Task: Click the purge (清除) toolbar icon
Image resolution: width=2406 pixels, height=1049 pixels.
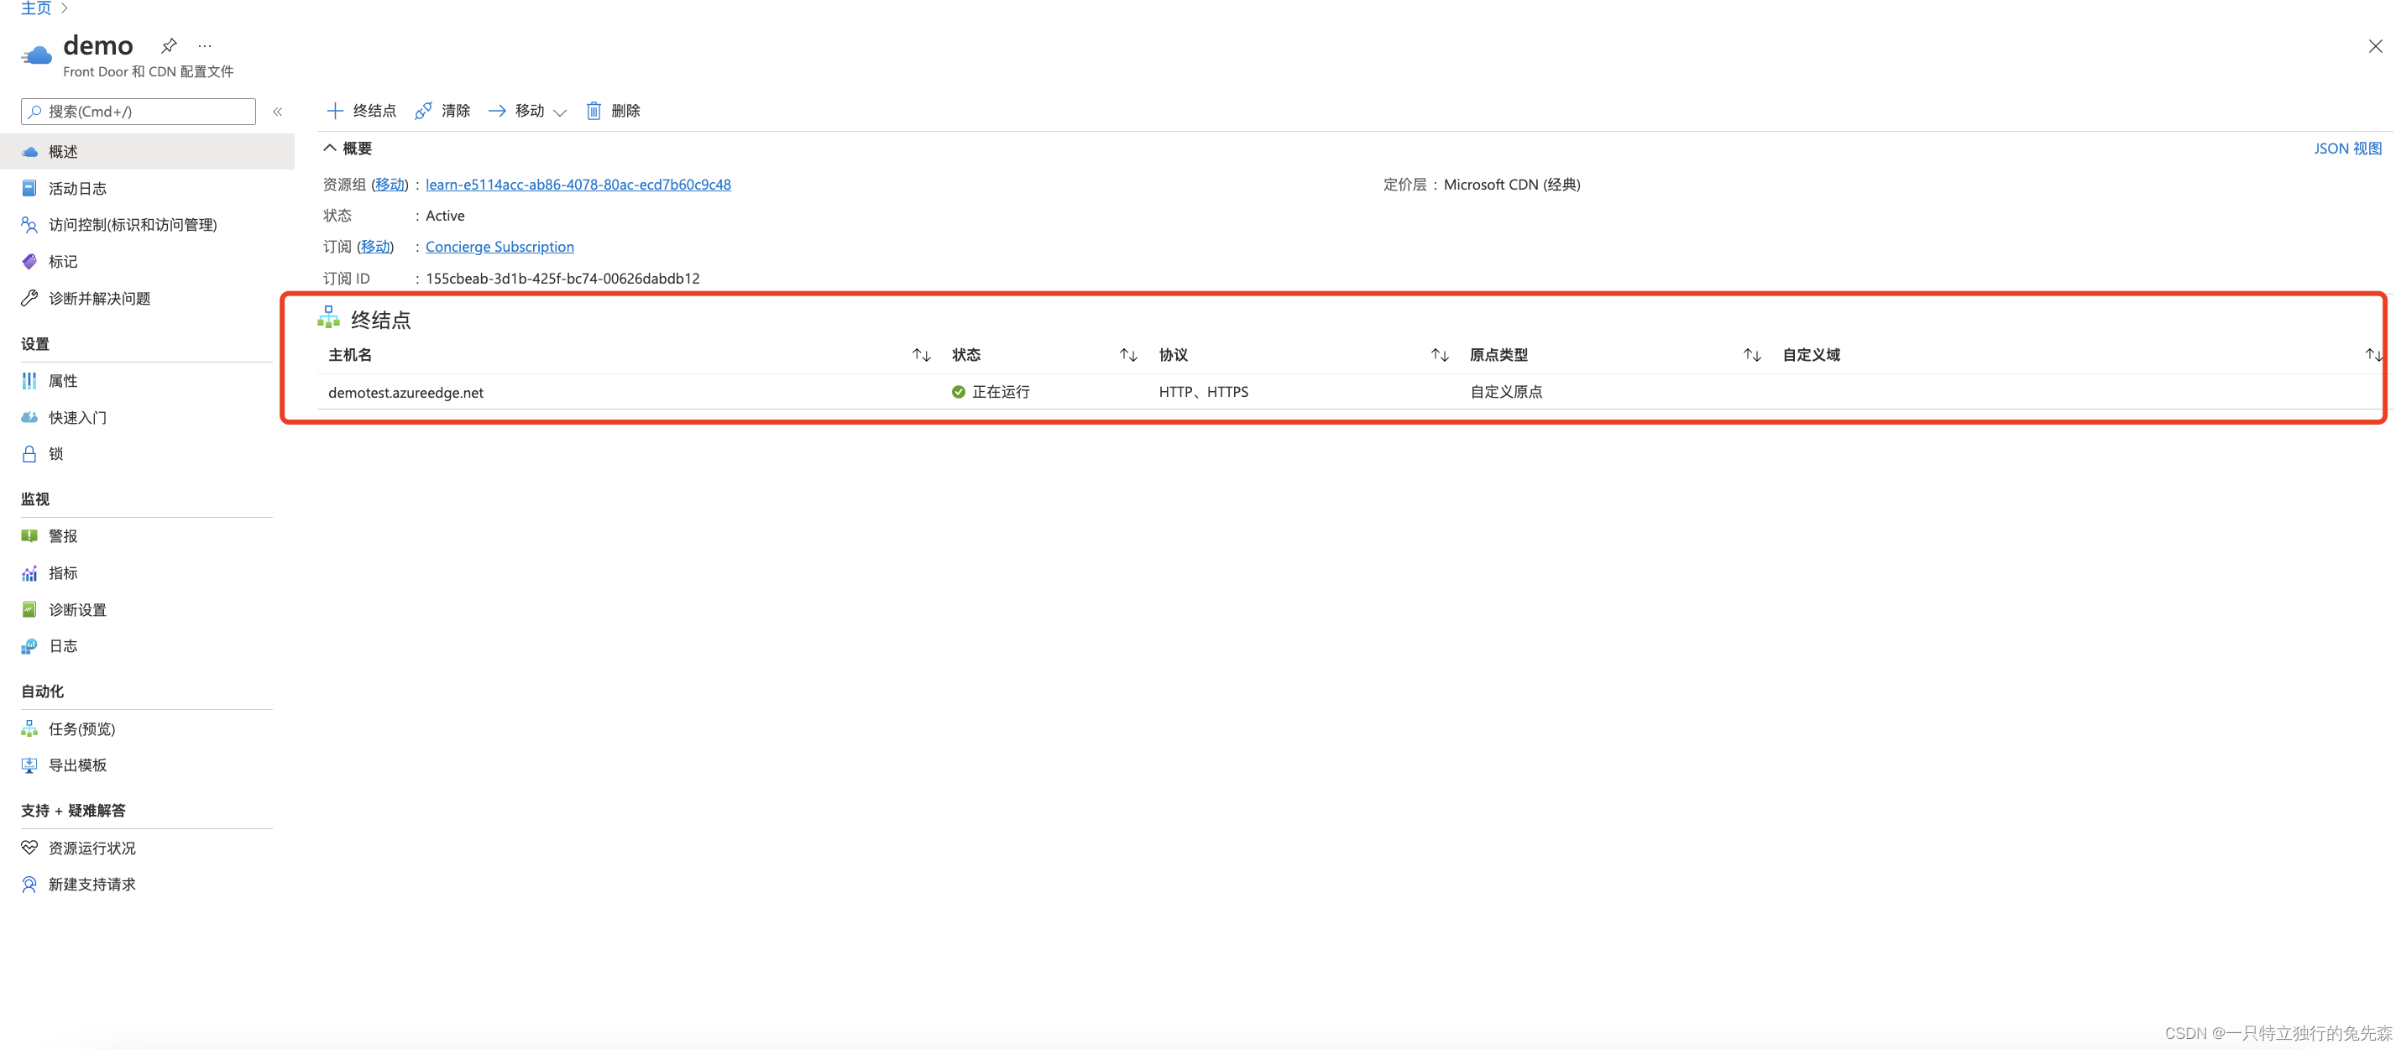Action: click(x=423, y=111)
